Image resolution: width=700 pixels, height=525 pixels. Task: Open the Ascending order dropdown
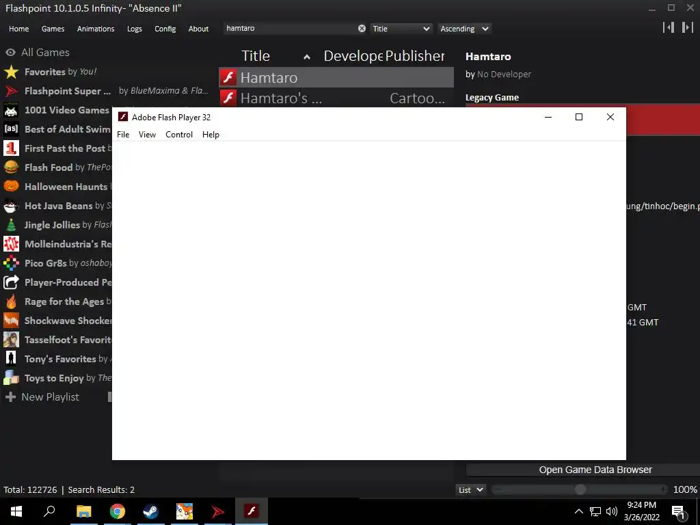[464, 29]
